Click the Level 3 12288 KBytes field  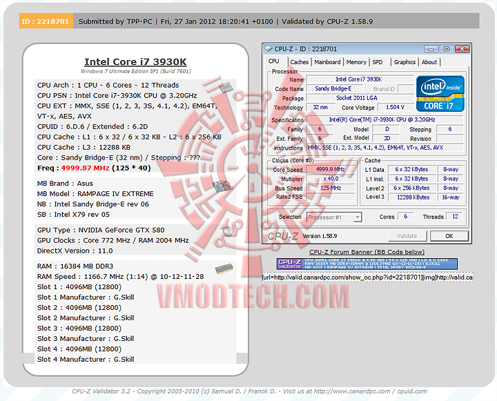pyautogui.click(x=413, y=197)
